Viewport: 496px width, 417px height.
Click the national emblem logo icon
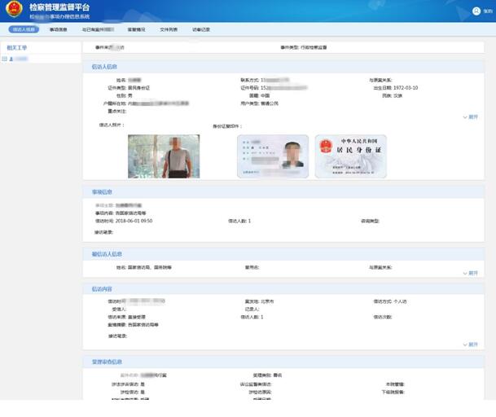point(14,11)
